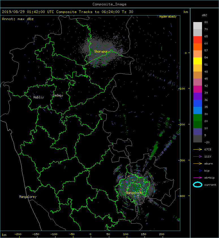Screen dimensions: 219x238
Task: Click the Composite_Image title text
Action: pos(109,4)
